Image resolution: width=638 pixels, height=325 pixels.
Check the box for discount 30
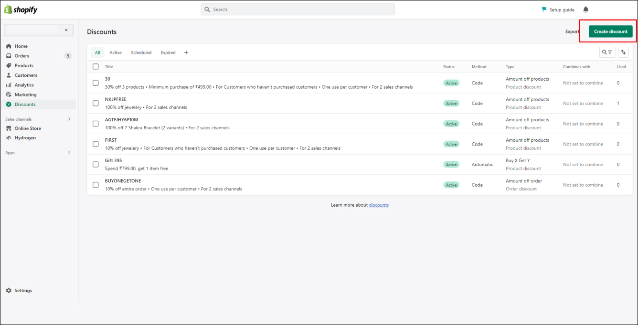pos(96,83)
